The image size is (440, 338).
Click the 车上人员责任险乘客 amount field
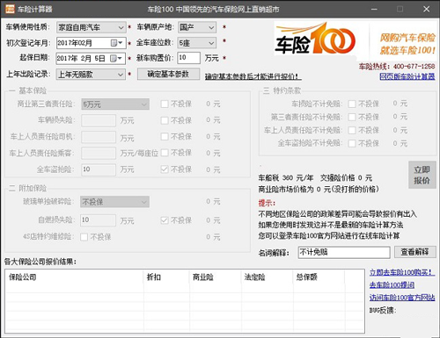tap(99, 153)
